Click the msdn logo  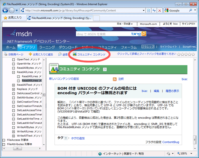pos(20,33)
